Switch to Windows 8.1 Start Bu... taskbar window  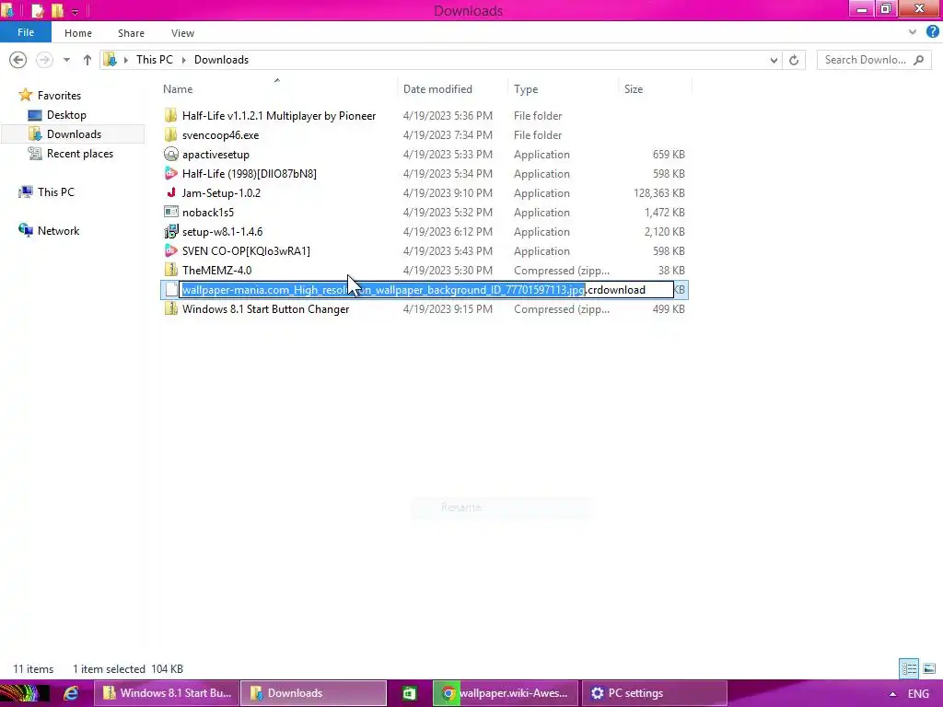pos(167,693)
